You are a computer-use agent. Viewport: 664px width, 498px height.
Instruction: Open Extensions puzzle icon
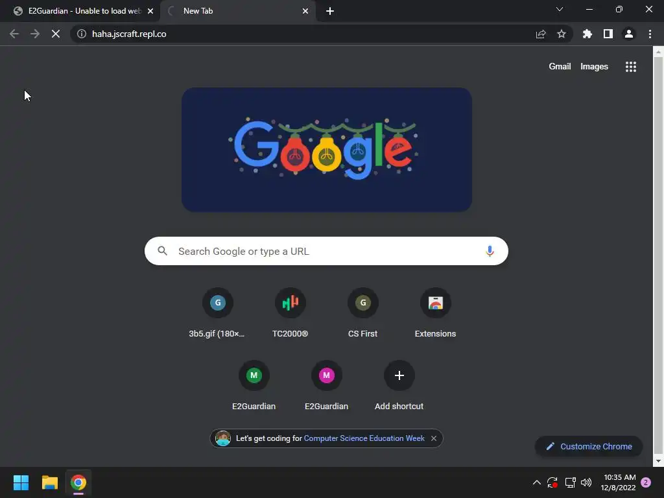pos(587,34)
